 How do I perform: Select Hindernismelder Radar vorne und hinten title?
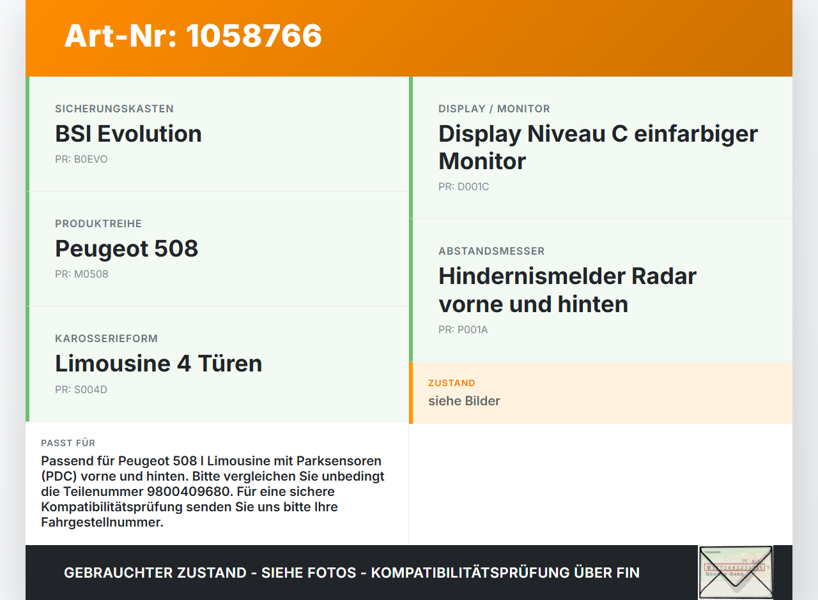(x=567, y=290)
